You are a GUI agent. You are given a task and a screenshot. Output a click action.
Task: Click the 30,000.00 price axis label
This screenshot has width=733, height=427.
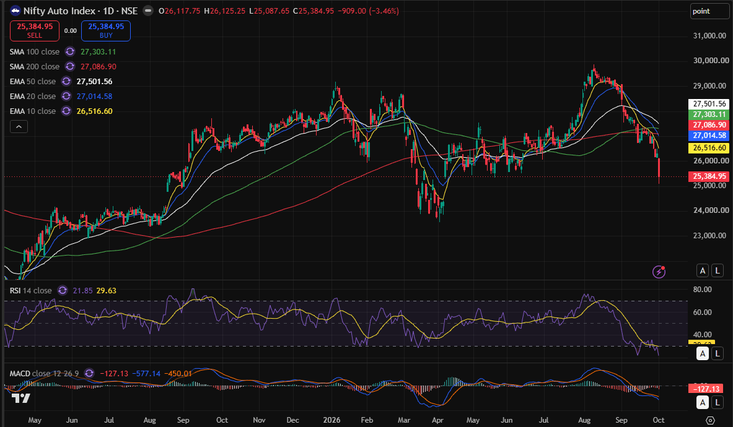(711, 61)
